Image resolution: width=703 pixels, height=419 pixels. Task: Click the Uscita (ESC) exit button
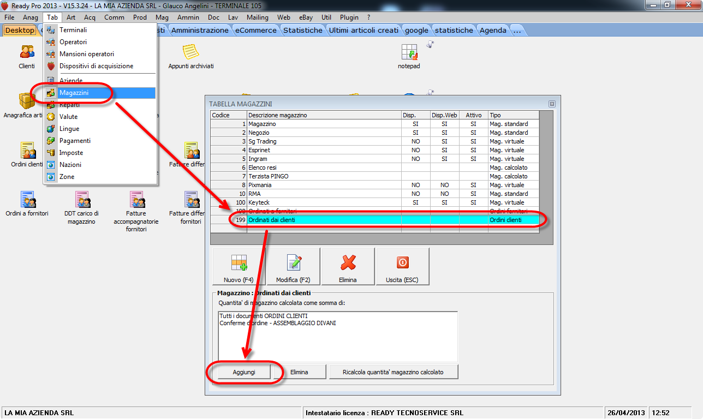(x=403, y=266)
